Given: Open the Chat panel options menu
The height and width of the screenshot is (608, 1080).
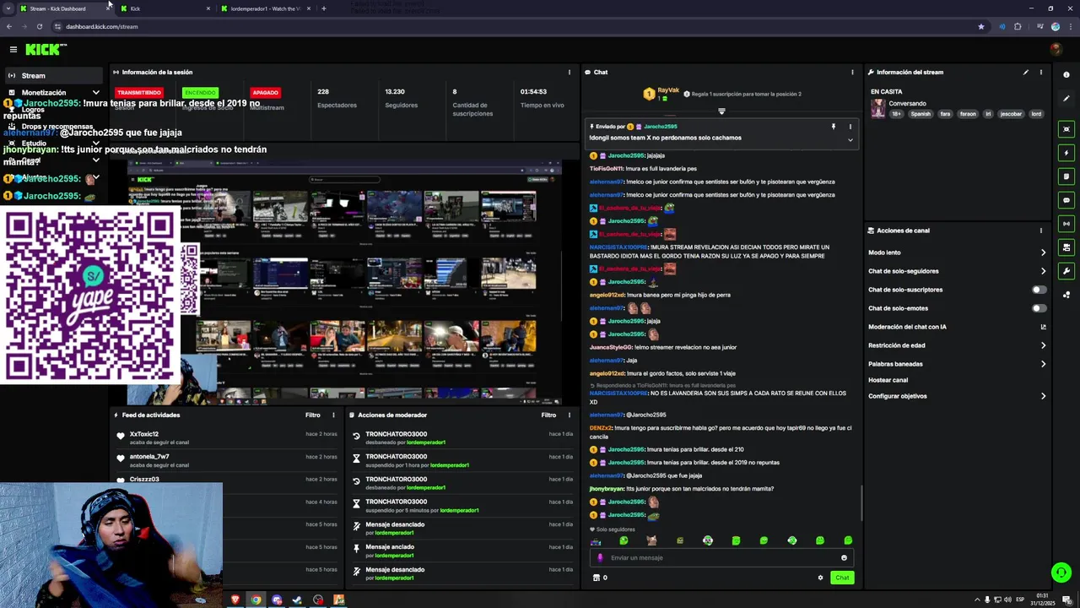Looking at the screenshot, I should coord(852,73).
